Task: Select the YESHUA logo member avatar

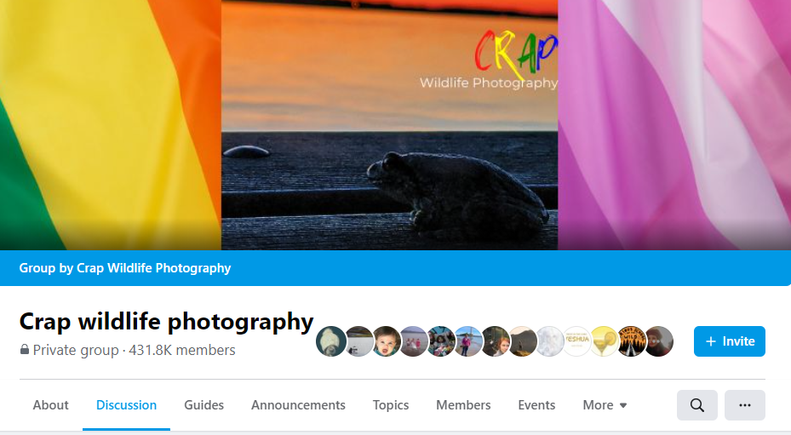Action: (x=576, y=341)
